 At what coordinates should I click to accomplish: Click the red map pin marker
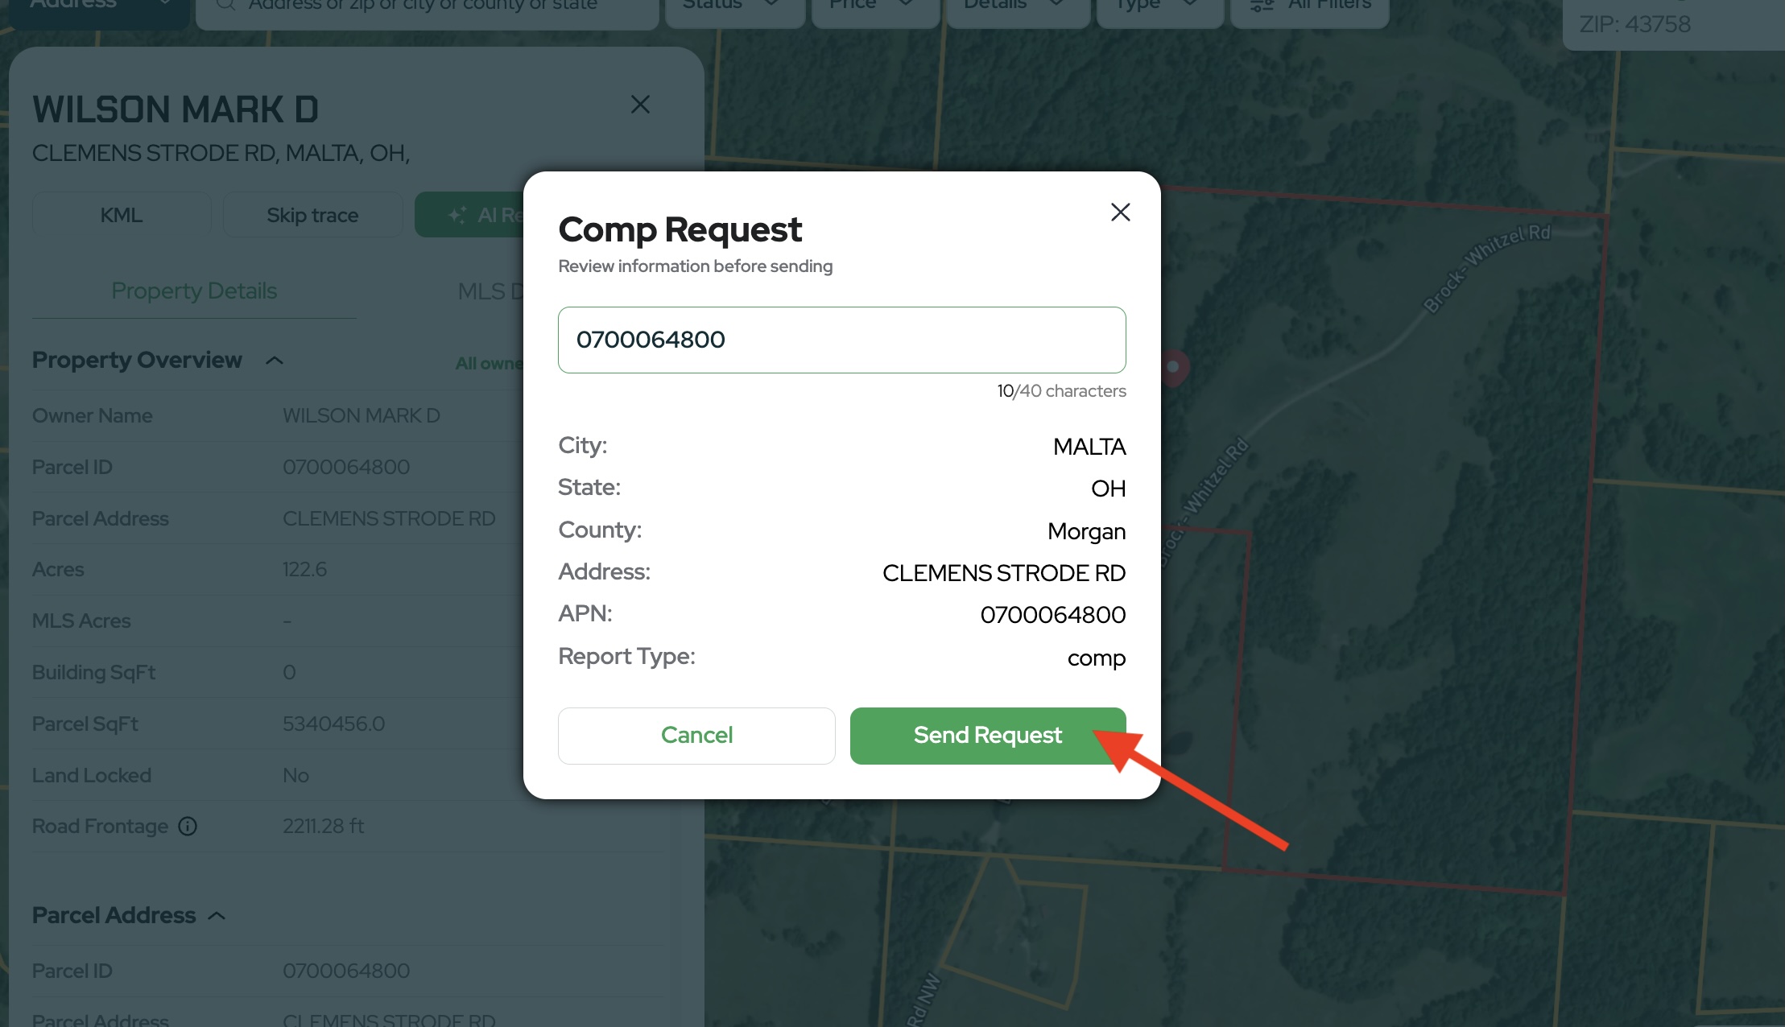point(1173,368)
